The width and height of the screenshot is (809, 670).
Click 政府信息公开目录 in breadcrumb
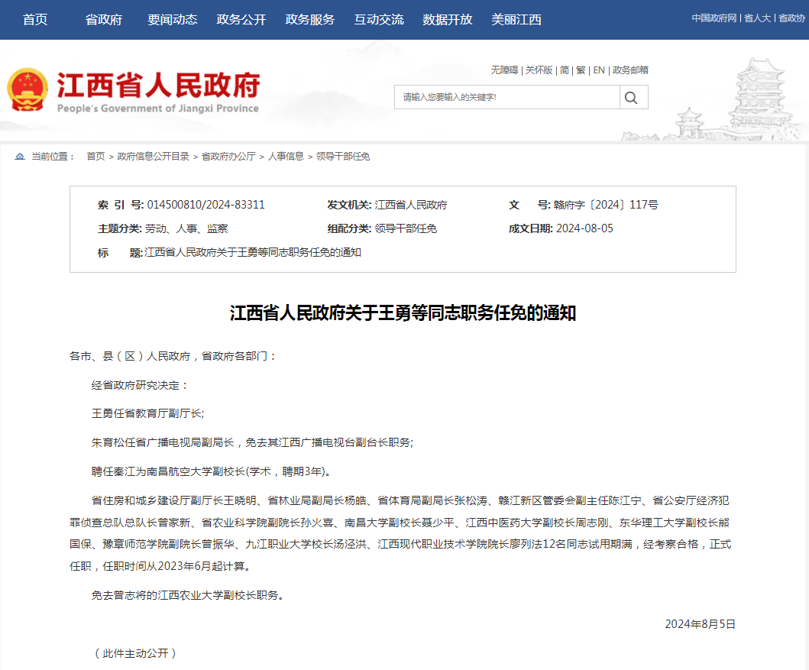tap(153, 157)
